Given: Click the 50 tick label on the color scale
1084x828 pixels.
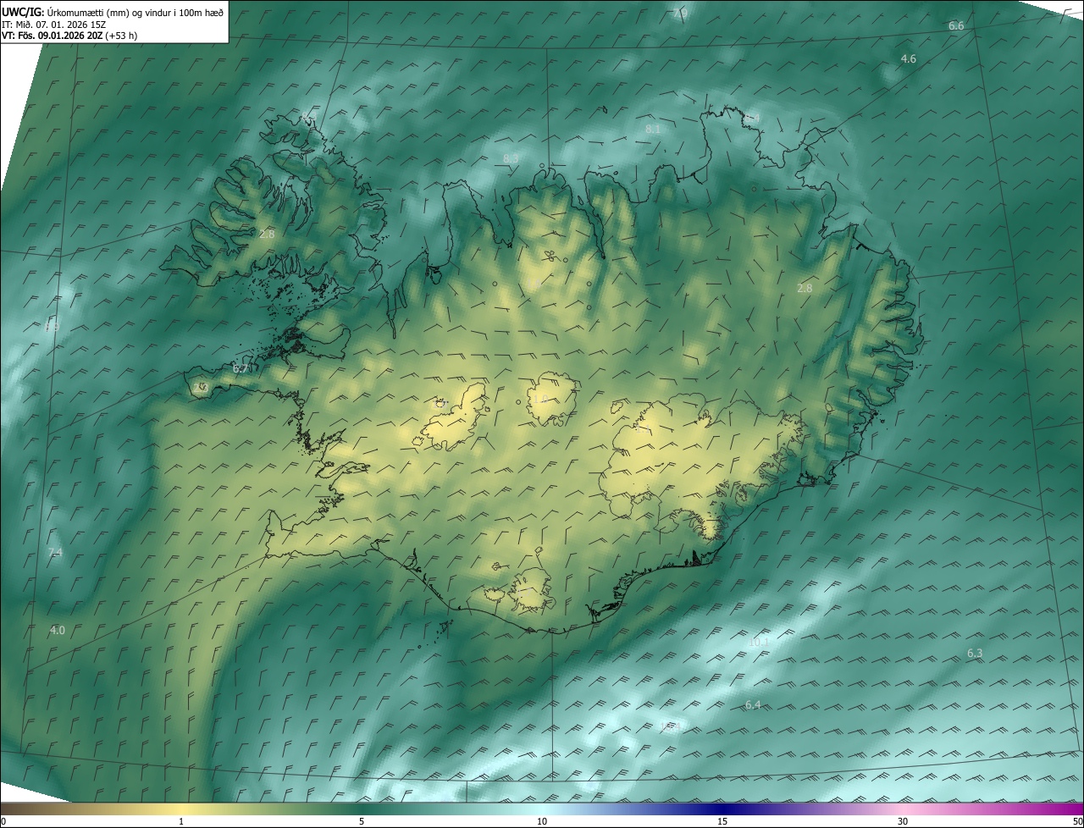Looking at the screenshot, I should coord(1077,821).
